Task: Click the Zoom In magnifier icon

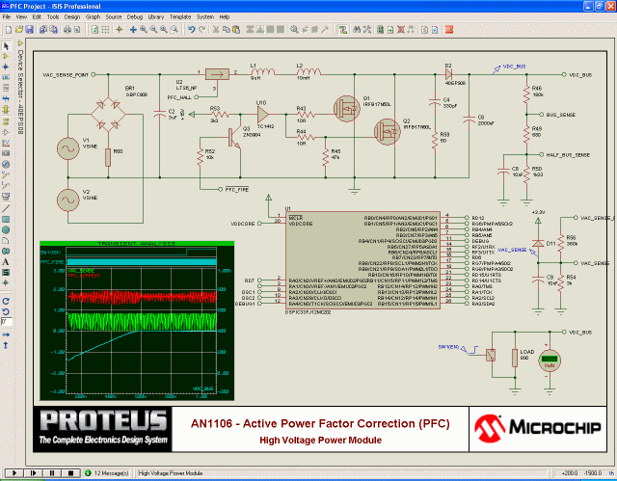Action: click(x=143, y=30)
